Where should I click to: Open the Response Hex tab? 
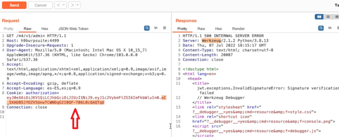pos(218,29)
